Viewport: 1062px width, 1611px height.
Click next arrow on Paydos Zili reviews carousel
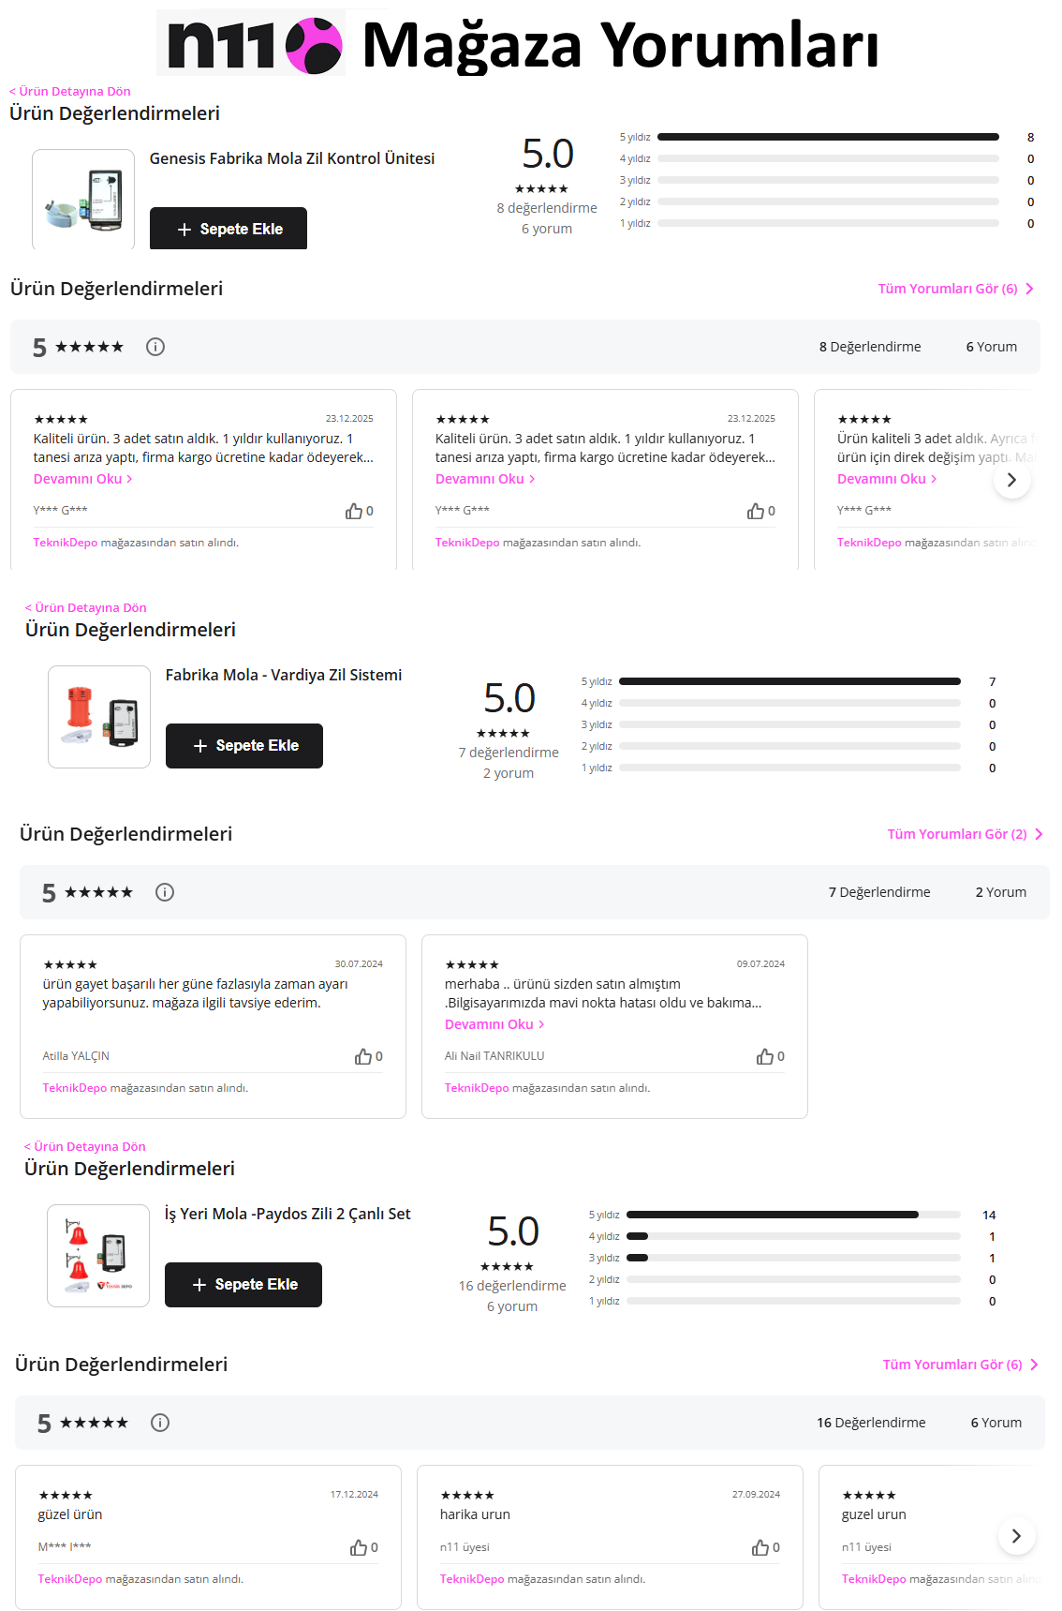(1016, 1535)
